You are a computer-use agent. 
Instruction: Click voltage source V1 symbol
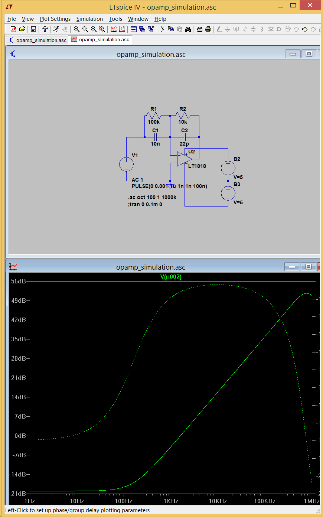(x=126, y=164)
